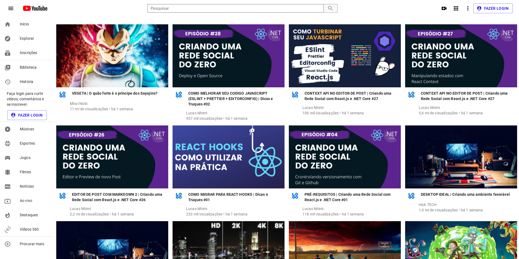Open the Episódio #04 thumbnail
Viewport: 519px width, 259px height.
[x=345, y=157]
